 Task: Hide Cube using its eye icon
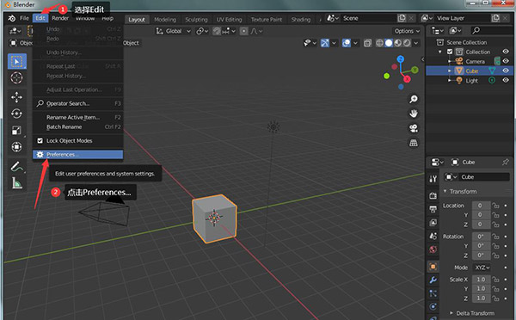pyautogui.click(x=506, y=71)
